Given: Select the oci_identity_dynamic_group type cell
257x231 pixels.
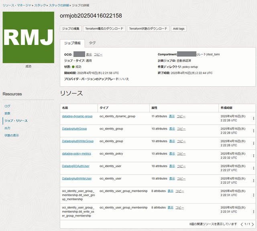Looking at the screenshot, I should (x=117, y=116).
